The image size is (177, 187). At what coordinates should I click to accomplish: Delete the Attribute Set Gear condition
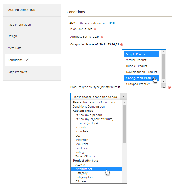tap(102, 37)
